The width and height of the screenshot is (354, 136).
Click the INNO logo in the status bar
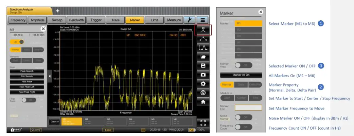[16, 130]
